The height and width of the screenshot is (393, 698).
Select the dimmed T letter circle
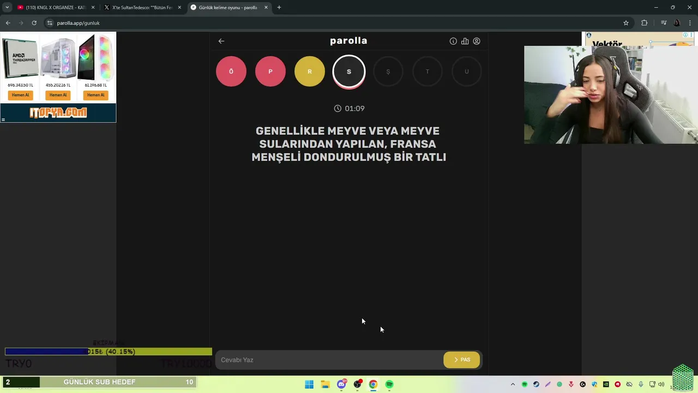428,72
